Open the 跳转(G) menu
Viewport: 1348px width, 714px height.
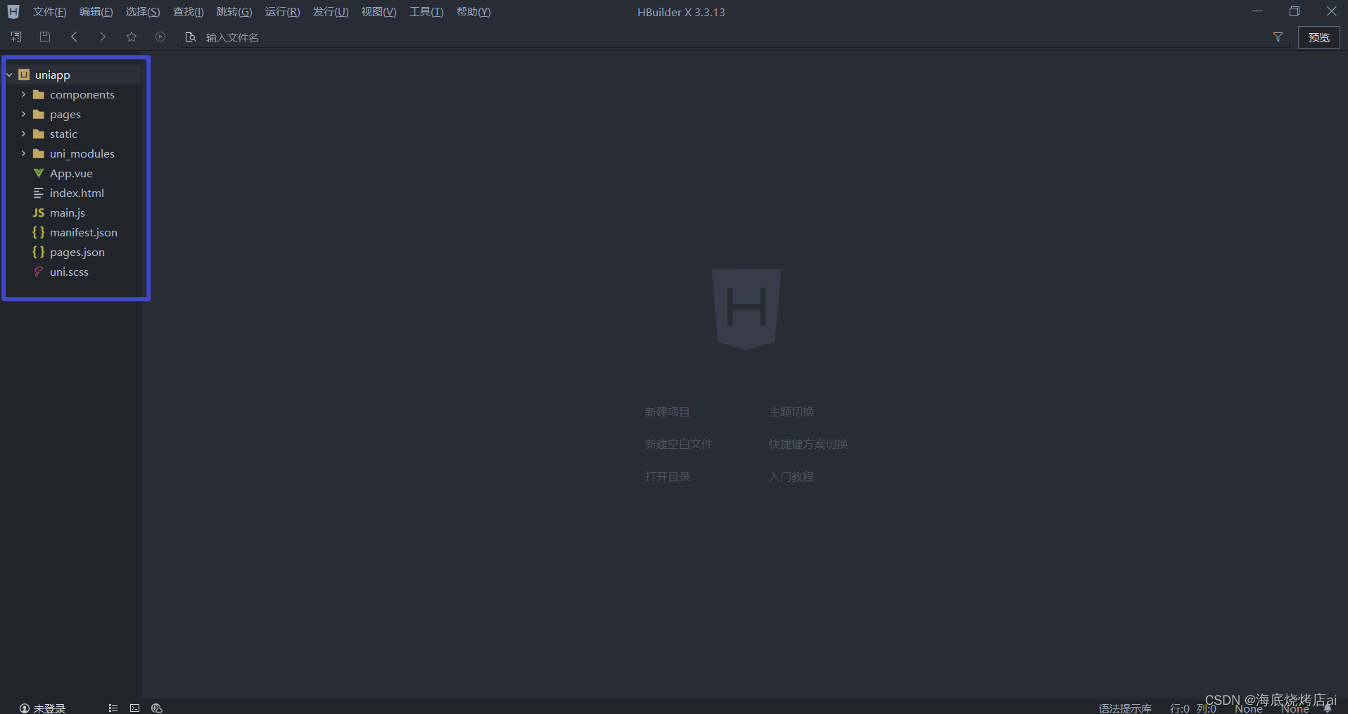tap(234, 12)
